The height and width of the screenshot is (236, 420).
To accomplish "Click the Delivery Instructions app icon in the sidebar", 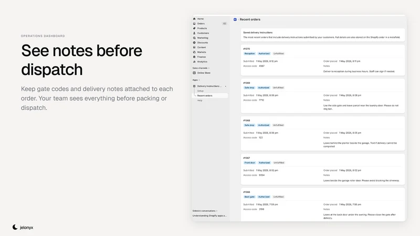I will pyautogui.click(x=194, y=86).
